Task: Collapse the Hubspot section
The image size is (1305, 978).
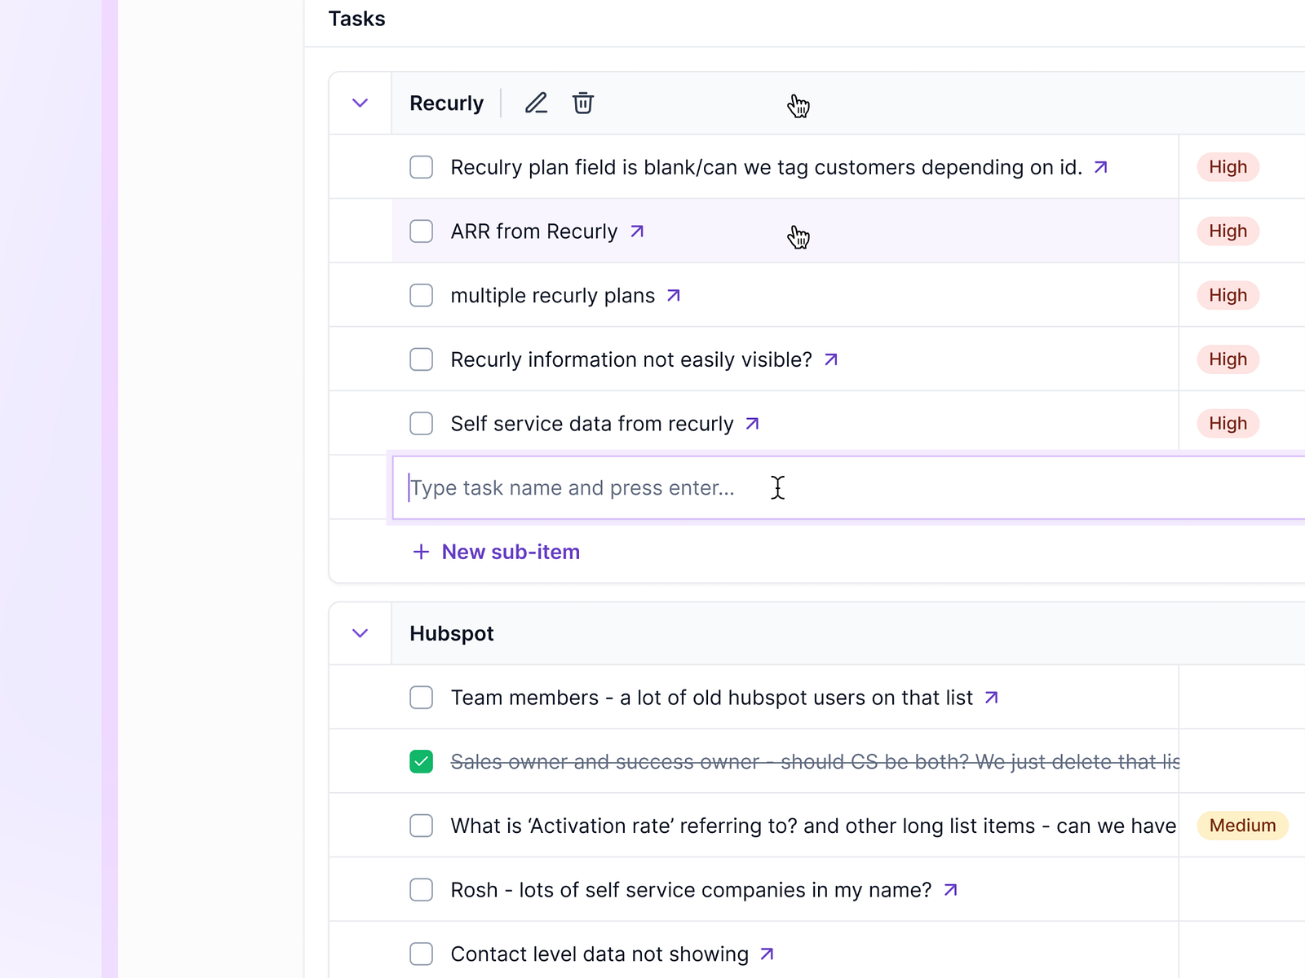Action: point(359,633)
